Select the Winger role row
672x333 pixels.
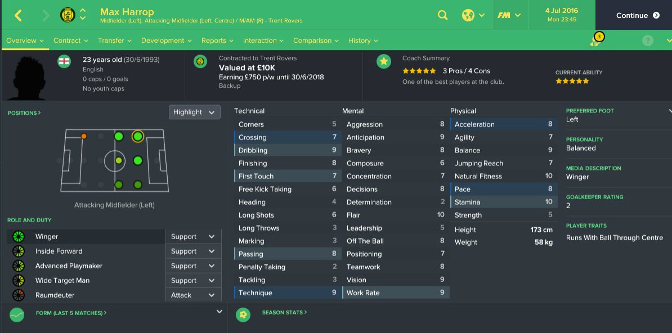click(84, 237)
